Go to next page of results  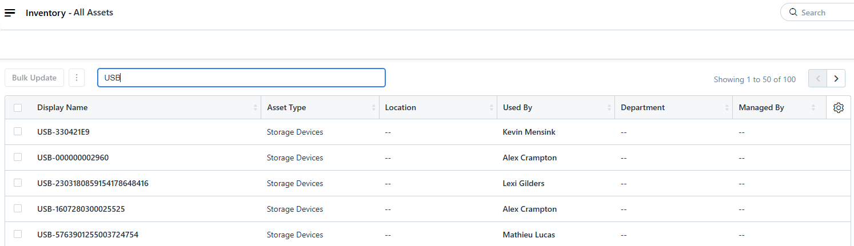coord(836,78)
